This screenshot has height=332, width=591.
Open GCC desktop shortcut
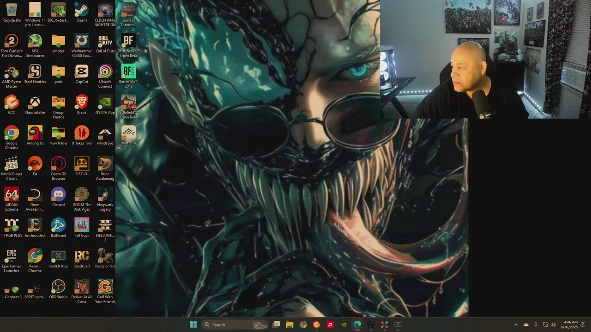tap(12, 105)
